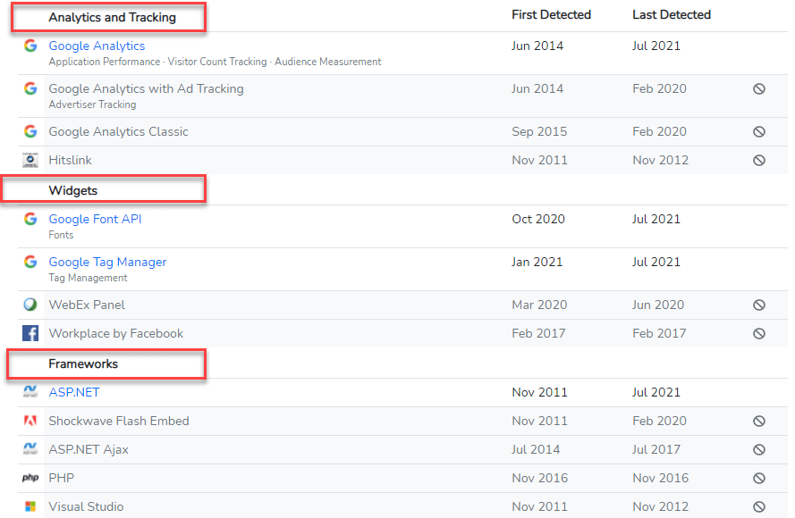This screenshot has width=795, height=518.
Task: Follow the Google Tag Manager link
Action: pyautogui.click(x=107, y=263)
